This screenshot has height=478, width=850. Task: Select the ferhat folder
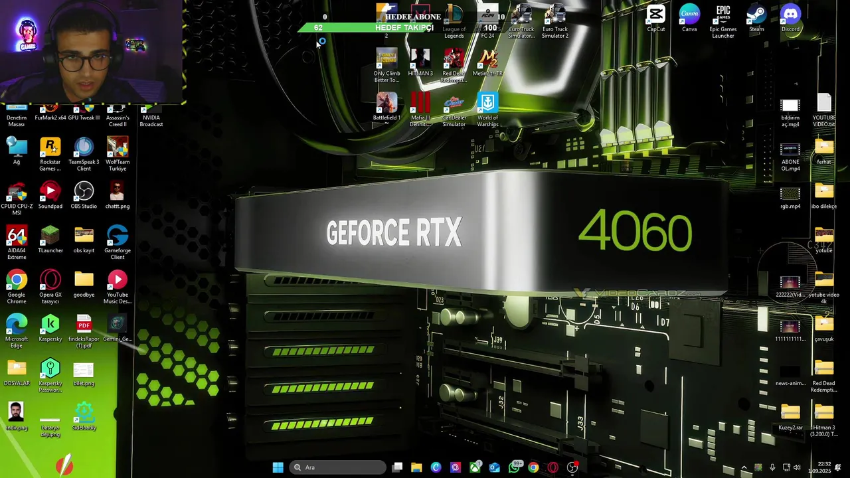[x=824, y=153]
